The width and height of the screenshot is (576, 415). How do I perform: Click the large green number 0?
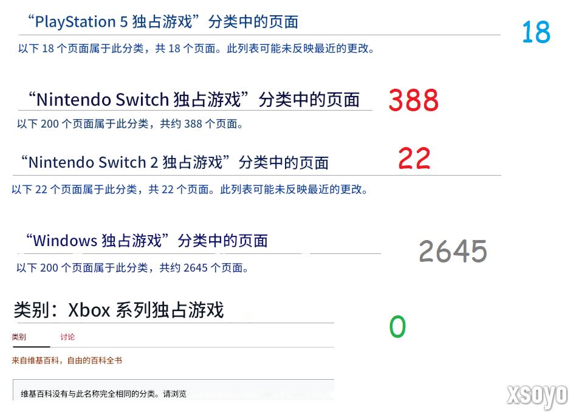tap(397, 327)
